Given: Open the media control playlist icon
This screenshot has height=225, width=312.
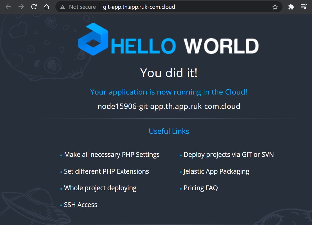Looking at the screenshot, I should (304, 7).
